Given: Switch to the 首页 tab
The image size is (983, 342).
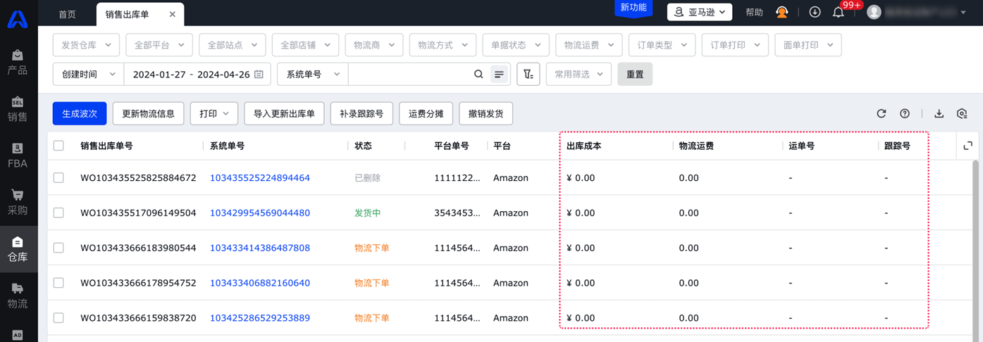Looking at the screenshot, I should click(67, 14).
